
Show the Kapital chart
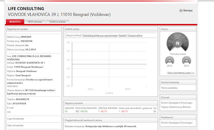122,35
